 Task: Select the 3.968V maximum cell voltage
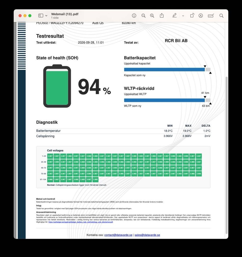(187, 136)
